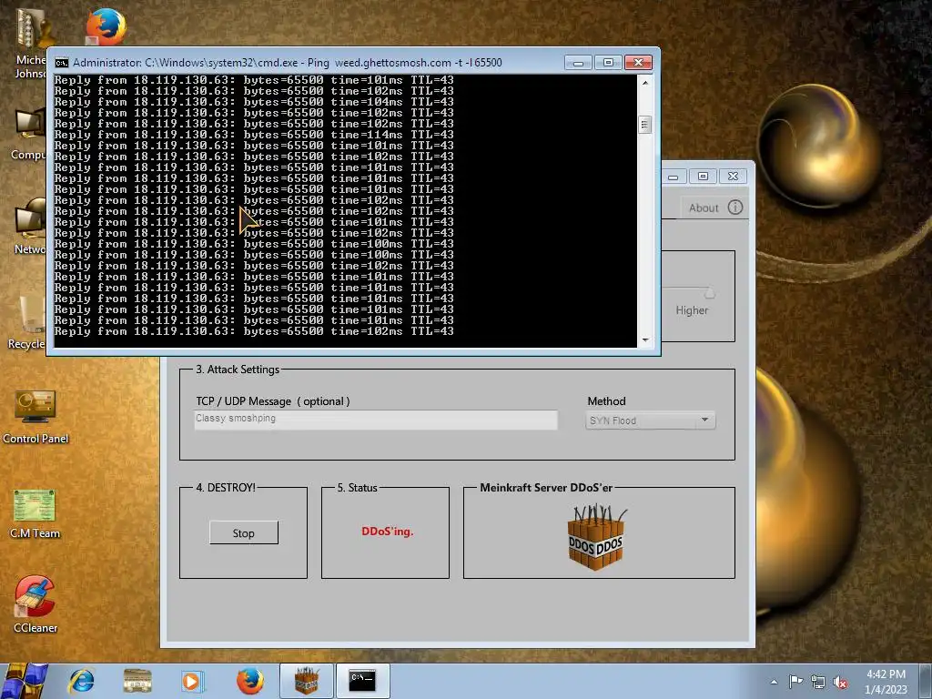
Task: Minimize the command prompt window
Action: tap(578, 63)
